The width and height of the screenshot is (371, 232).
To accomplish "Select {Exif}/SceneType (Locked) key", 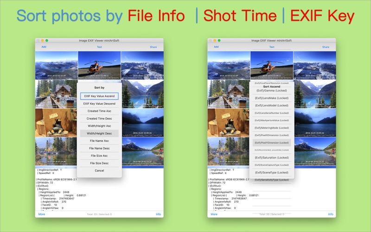I will tap(272, 173).
